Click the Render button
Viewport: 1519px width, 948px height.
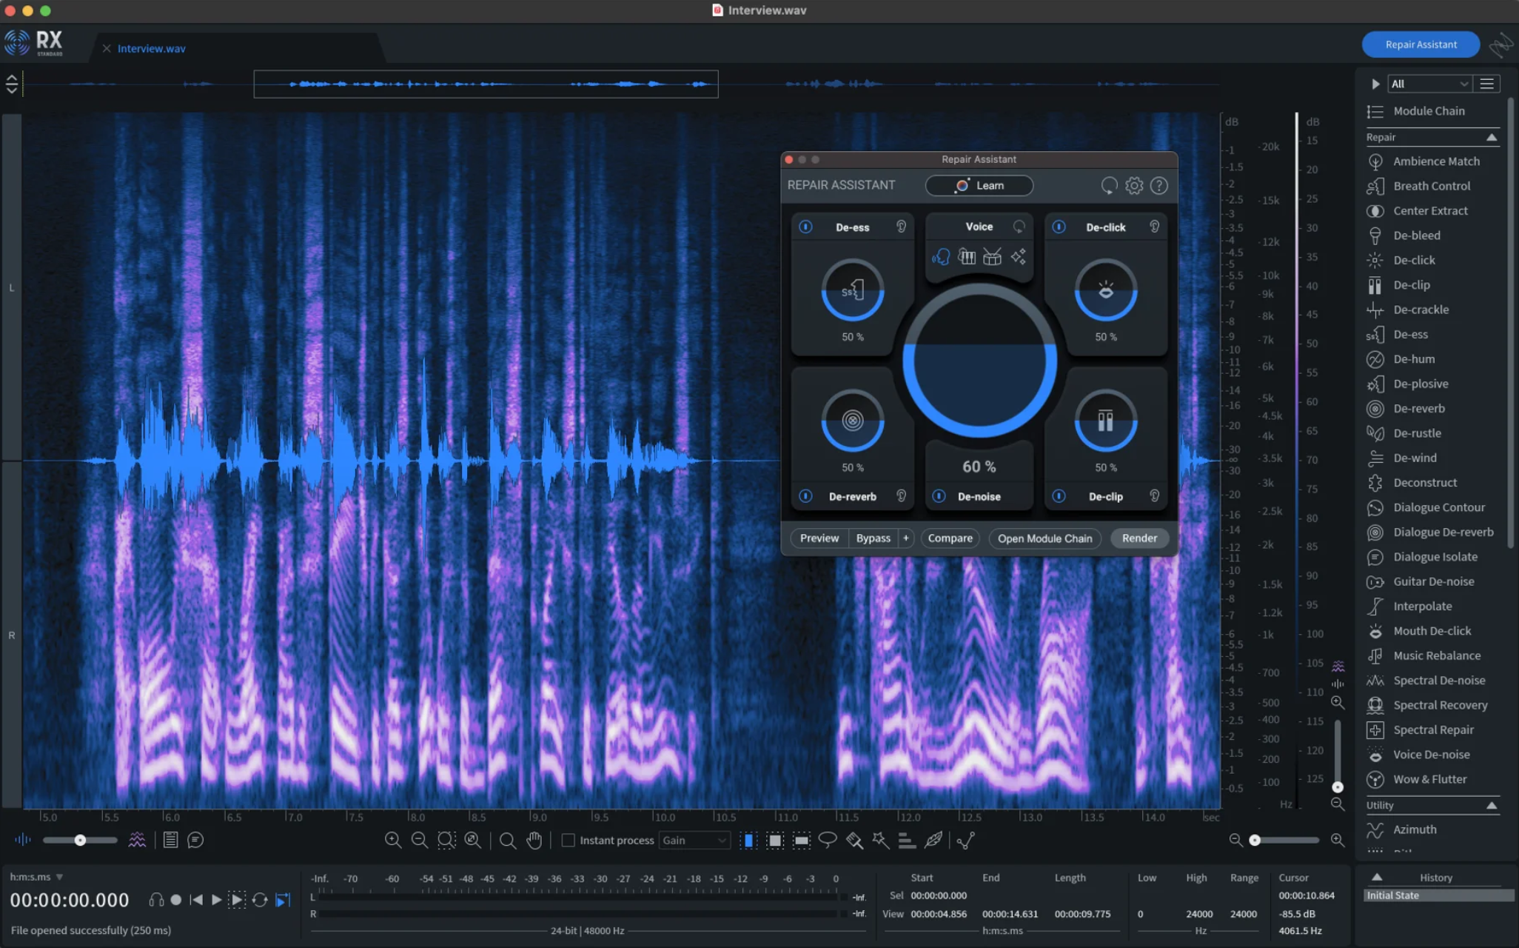pos(1139,538)
